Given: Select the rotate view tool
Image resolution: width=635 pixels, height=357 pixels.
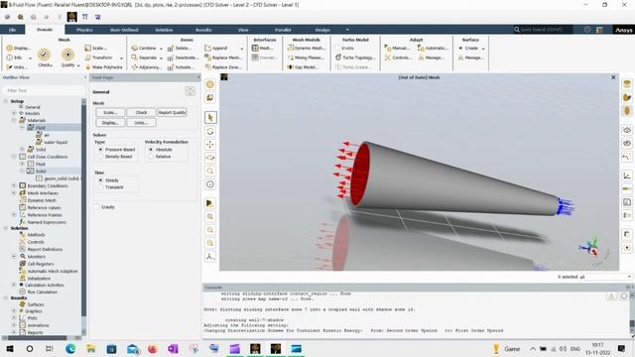Looking at the screenshot, I should click(x=209, y=131).
